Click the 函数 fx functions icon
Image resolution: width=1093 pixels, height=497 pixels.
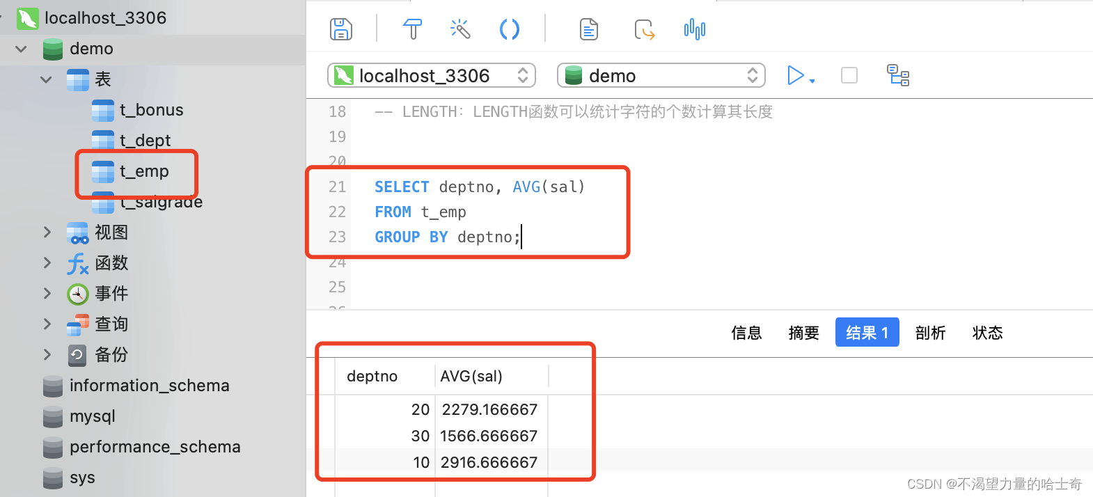pyautogui.click(x=77, y=263)
